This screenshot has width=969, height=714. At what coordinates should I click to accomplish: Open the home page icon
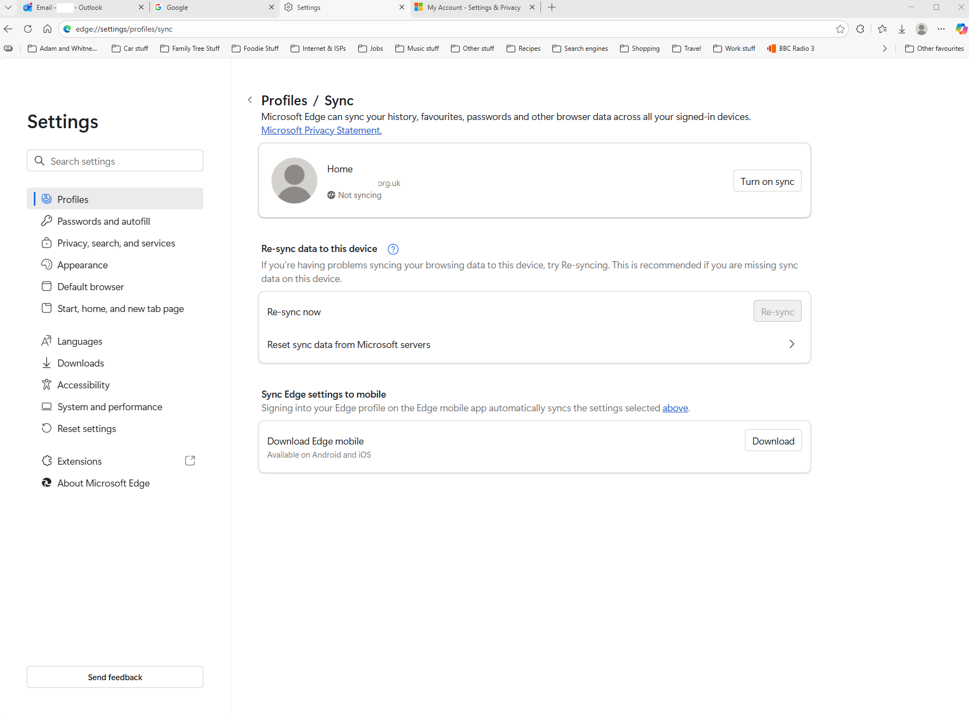(47, 29)
